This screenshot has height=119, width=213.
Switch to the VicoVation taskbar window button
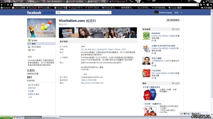33,118
